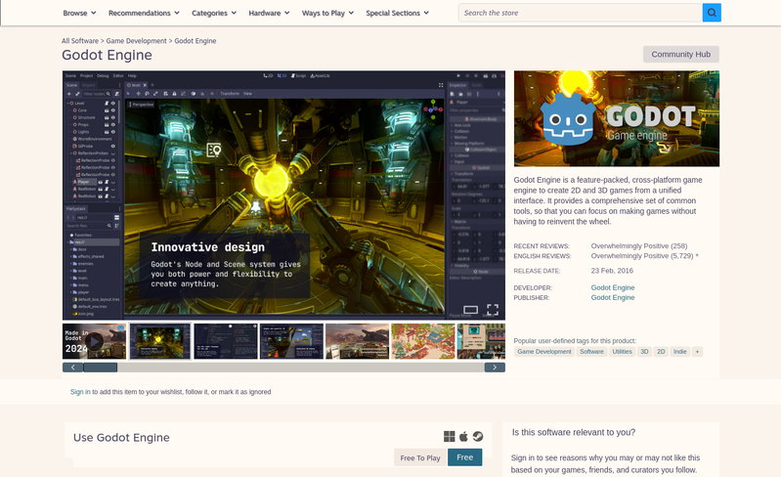Select the isometric town screenshot thumbnail
This screenshot has height=477, width=781.
[x=423, y=341]
